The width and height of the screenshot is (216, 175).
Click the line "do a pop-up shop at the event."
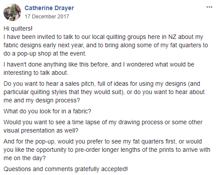pyautogui.click(x=45, y=54)
